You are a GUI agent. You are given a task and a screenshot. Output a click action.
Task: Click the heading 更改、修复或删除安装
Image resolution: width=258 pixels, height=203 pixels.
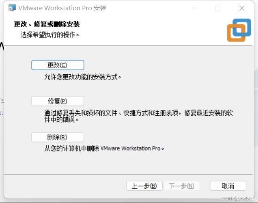pyautogui.click(x=47, y=24)
